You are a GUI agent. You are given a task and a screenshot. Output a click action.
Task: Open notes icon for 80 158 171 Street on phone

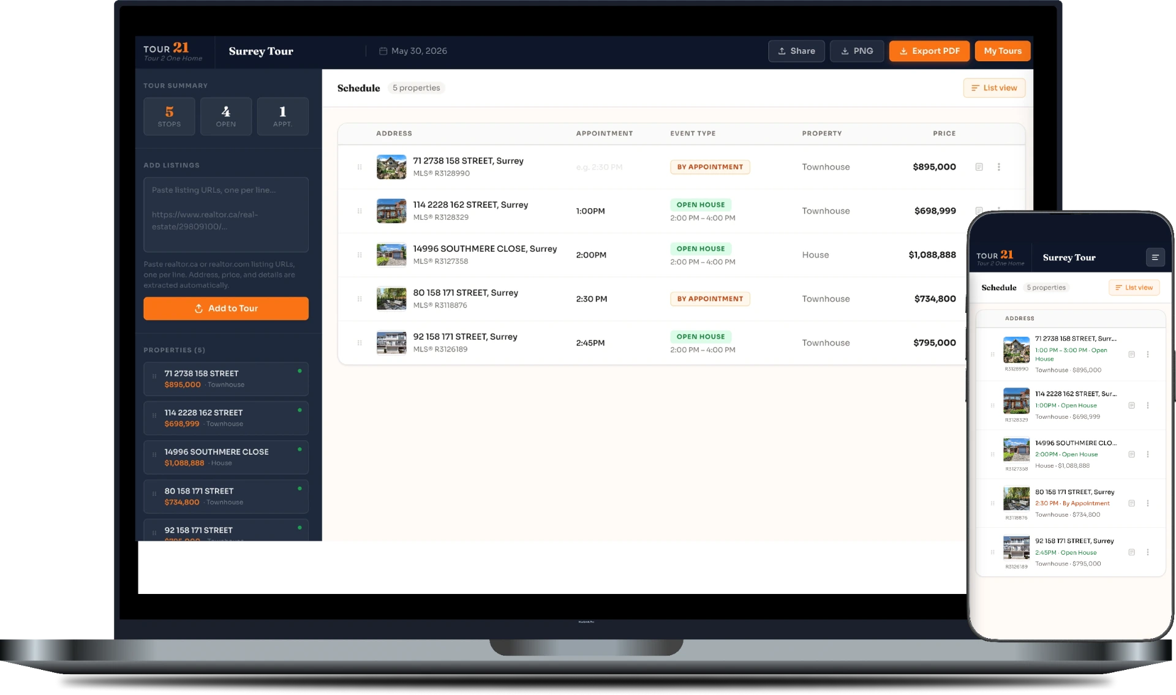click(x=1131, y=503)
